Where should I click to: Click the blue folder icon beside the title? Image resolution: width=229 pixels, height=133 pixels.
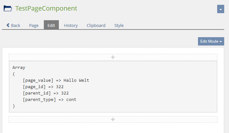click(x=8, y=9)
